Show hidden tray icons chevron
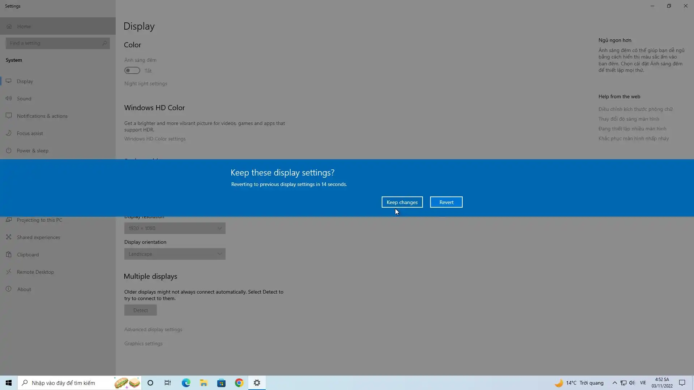 tap(614, 383)
